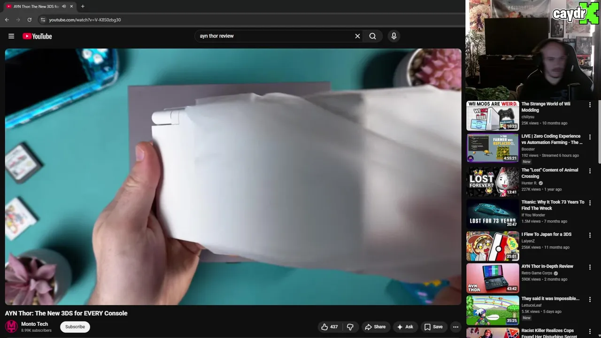
Task: Subscribe to Monto Tech channel
Action: [x=75, y=327]
